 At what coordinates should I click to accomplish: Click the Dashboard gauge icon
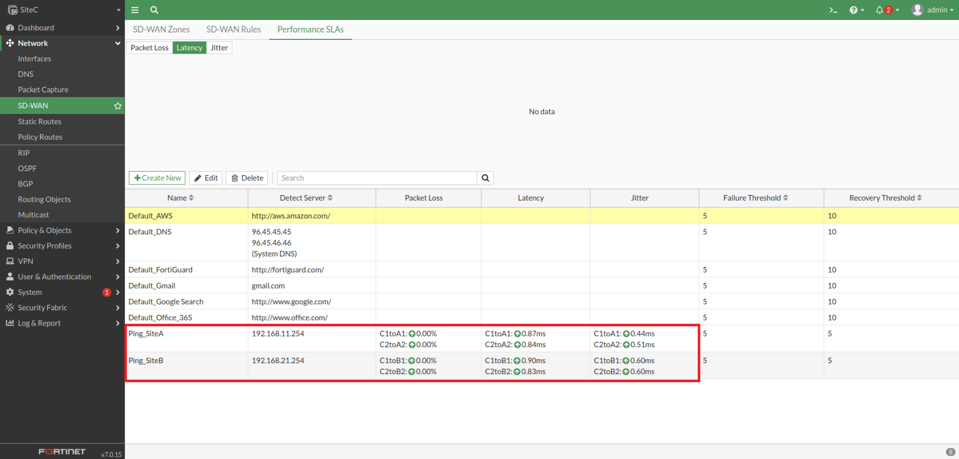tap(10, 27)
